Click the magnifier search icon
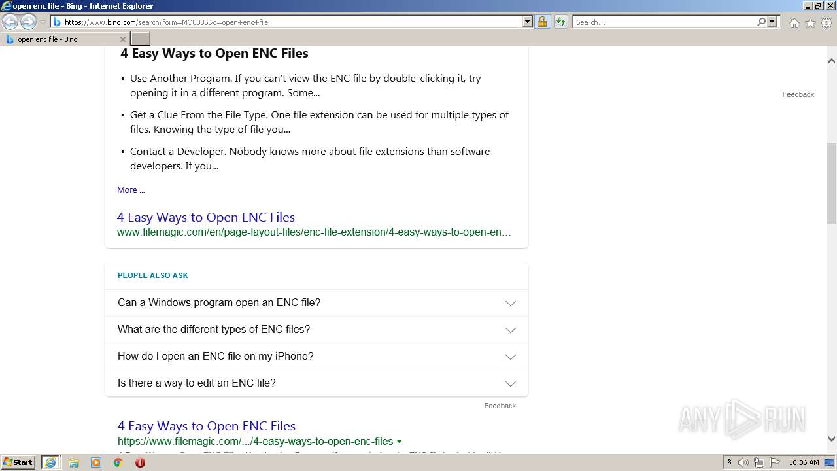This screenshot has height=471, width=837. [761, 22]
